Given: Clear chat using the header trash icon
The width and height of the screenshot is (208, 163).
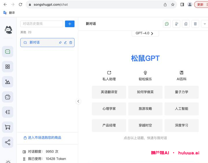Looking at the screenshot, I should click(195, 24).
